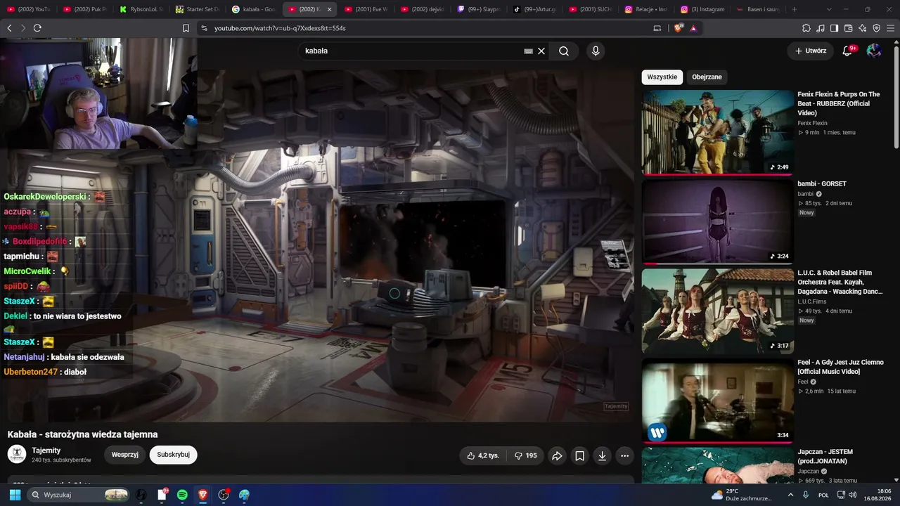
Task: Open the media playlist music-note icon
Action: pyautogui.click(x=821, y=28)
